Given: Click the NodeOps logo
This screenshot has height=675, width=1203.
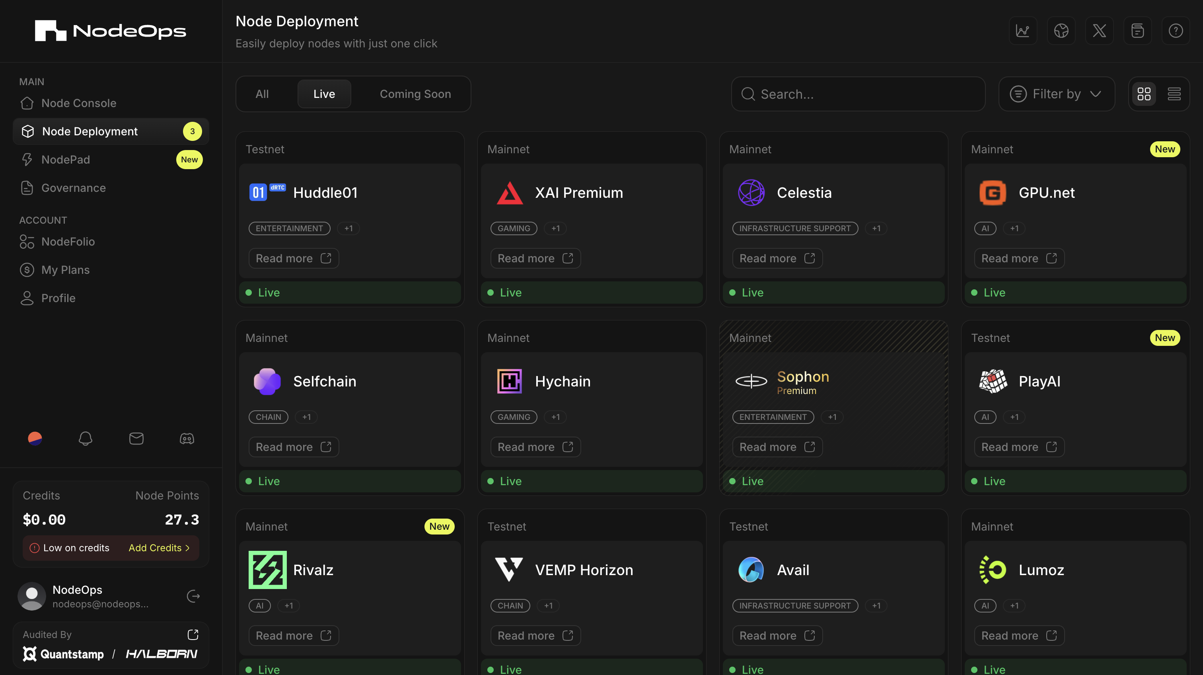Looking at the screenshot, I should [x=110, y=31].
